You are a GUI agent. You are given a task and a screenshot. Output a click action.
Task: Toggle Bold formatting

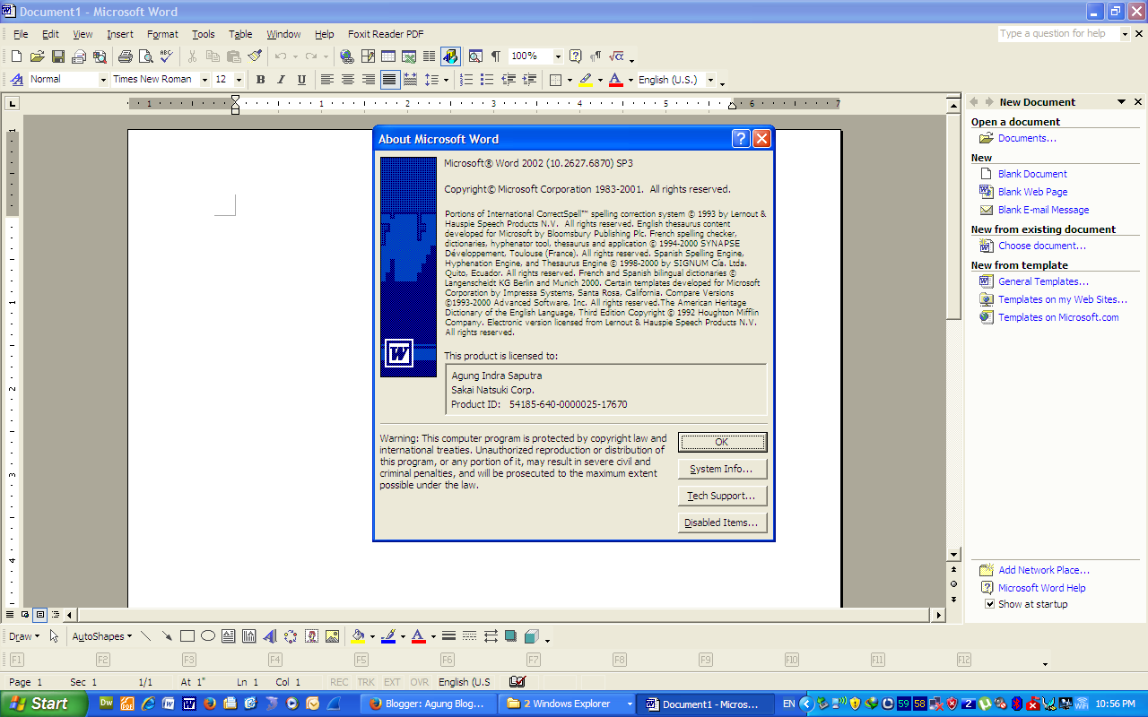(260, 80)
